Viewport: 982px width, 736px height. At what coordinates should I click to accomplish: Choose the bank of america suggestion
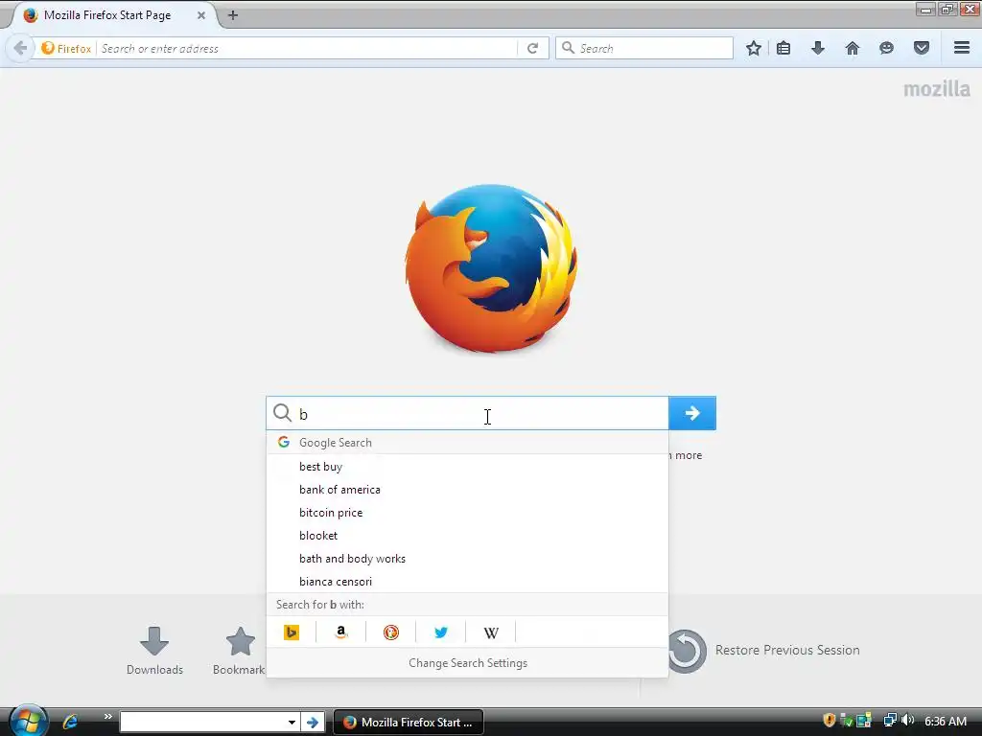467,490
